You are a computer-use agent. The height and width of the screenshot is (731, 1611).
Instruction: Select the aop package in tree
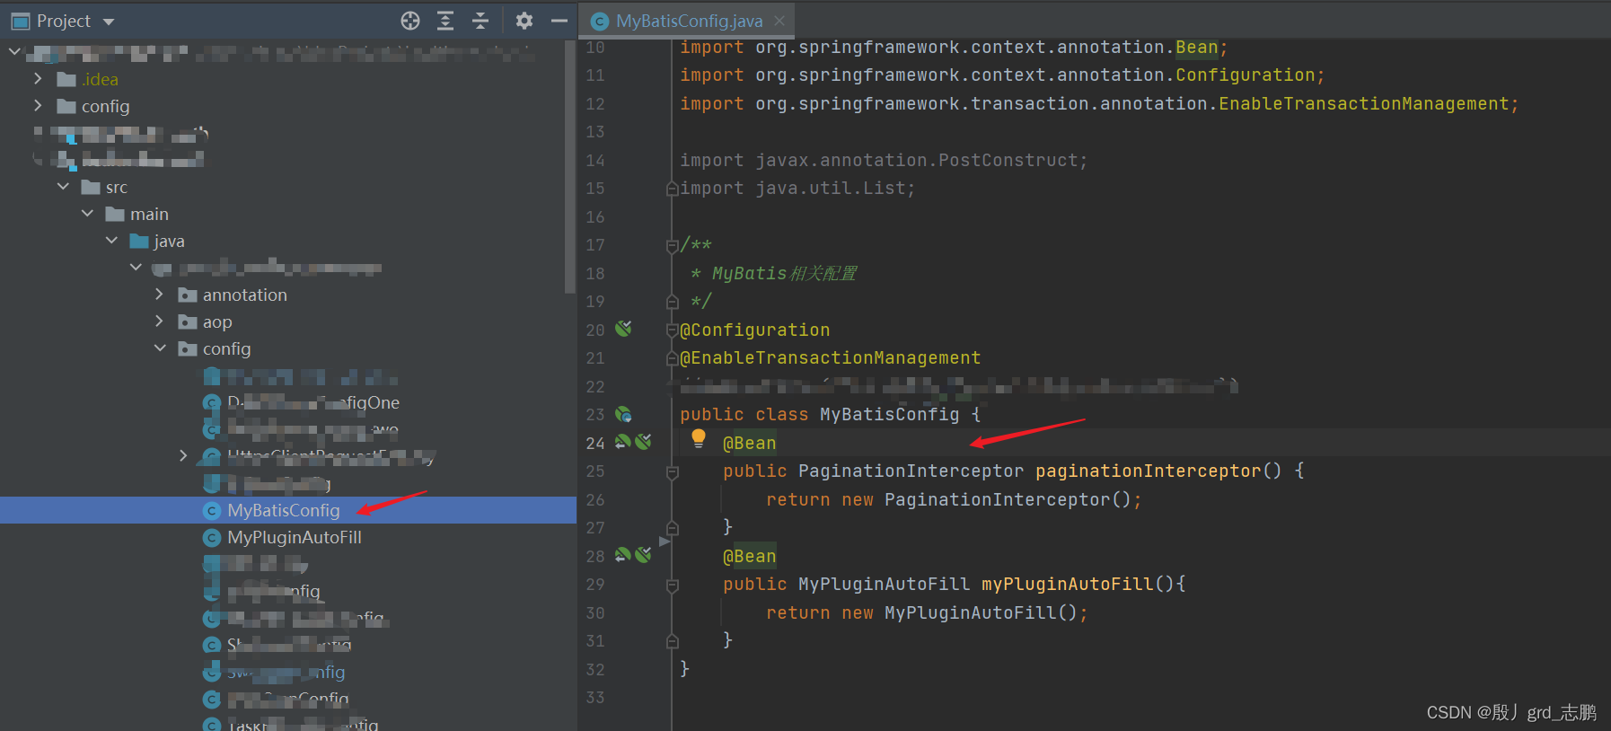pyautogui.click(x=217, y=321)
